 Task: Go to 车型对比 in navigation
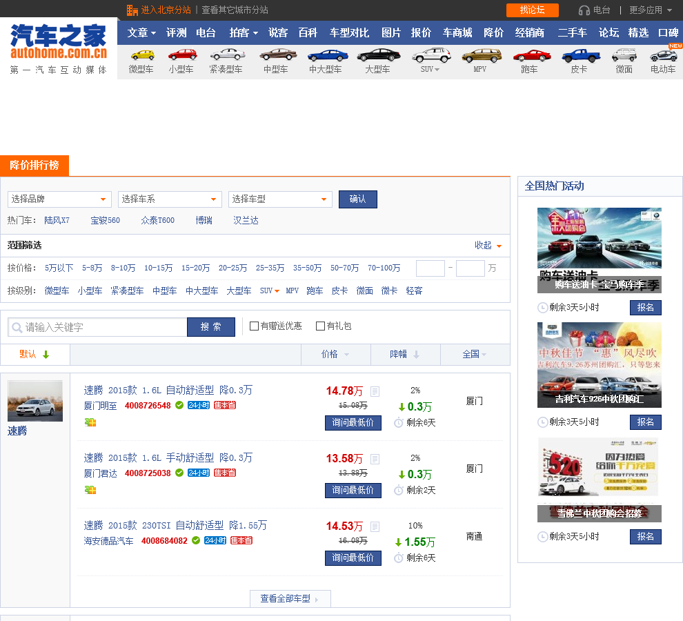[x=349, y=32]
